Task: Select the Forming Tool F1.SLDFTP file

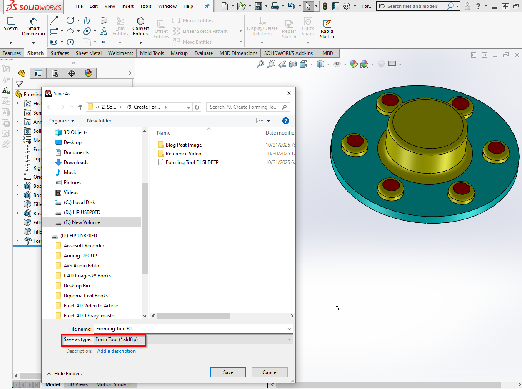Action: 192,162
